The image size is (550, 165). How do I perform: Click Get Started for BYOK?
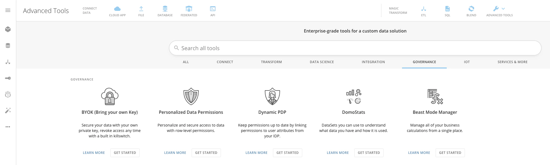click(x=125, y=153)
